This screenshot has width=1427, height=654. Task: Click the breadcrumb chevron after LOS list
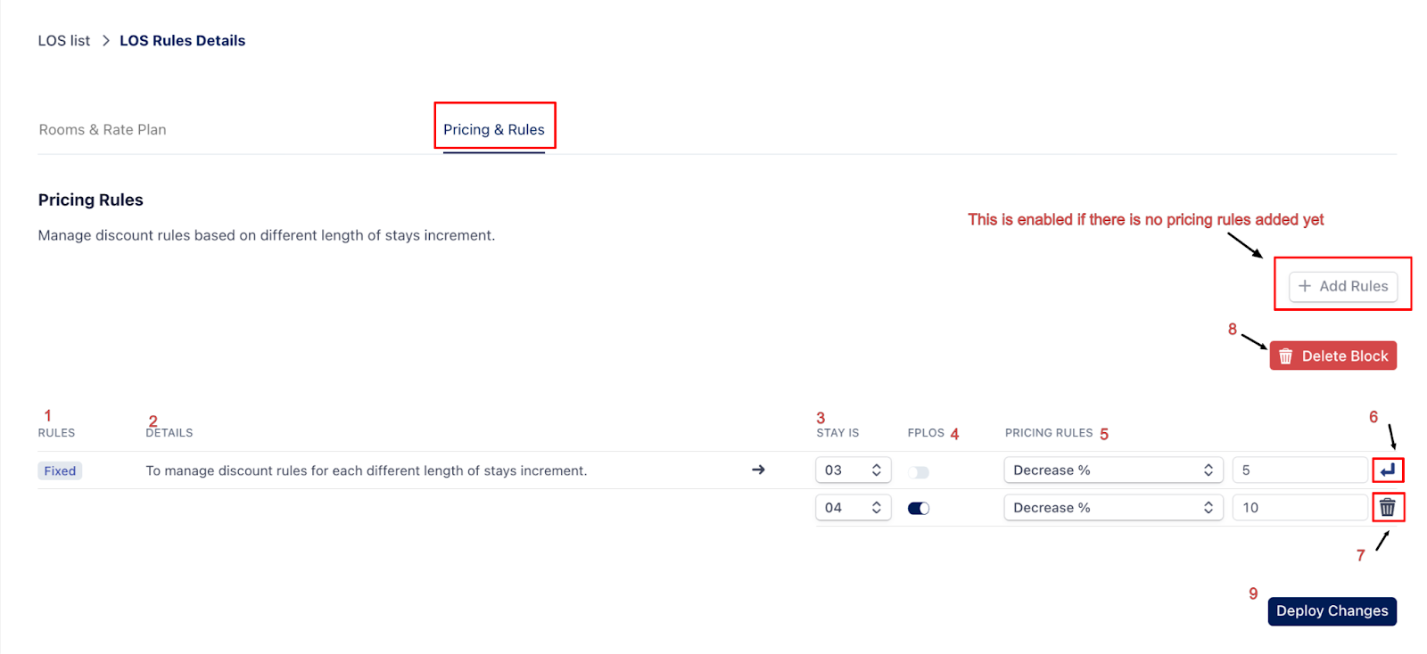point(105,41)
